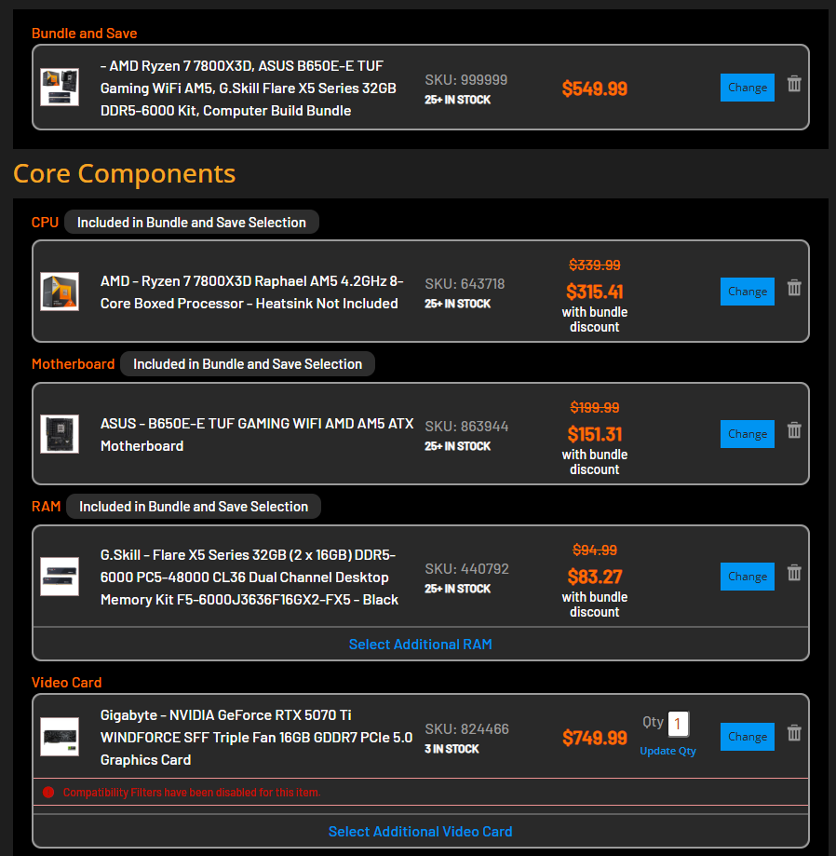Change the CPU selection
This screenshot has width=836, height=856.
pyautogui.click(x=747, y=292)
